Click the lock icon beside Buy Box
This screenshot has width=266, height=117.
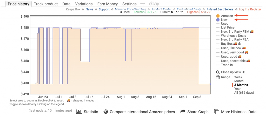point(239,44)
